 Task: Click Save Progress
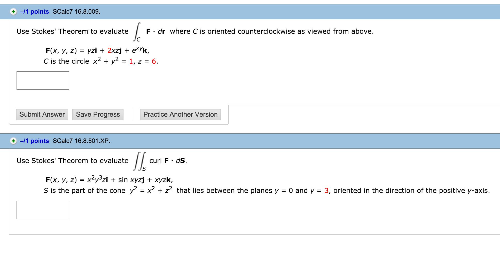tap(98, 115)
